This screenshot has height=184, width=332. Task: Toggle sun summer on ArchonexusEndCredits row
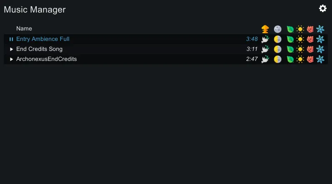tap(300, 59)
